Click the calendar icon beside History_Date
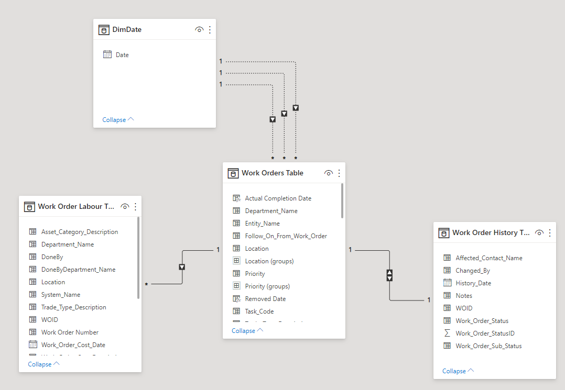The height and width of the screenshot is (390, 565). tap(447, 283)
